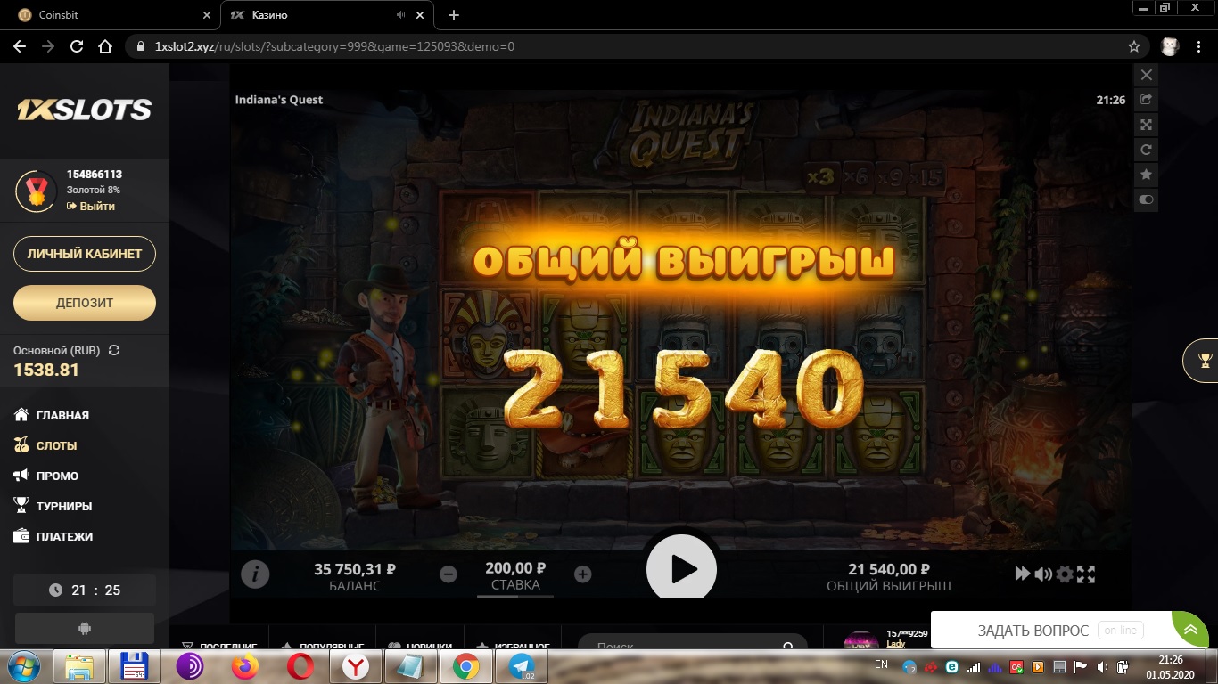Open the game info (i) icon
Viewport: 1218px width, 684px height.
click(x=255, y=574)
